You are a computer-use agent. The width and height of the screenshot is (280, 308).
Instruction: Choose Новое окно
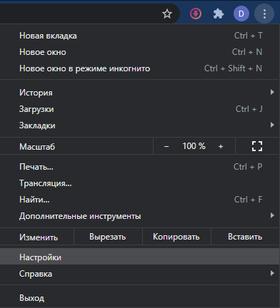point(140,52)
